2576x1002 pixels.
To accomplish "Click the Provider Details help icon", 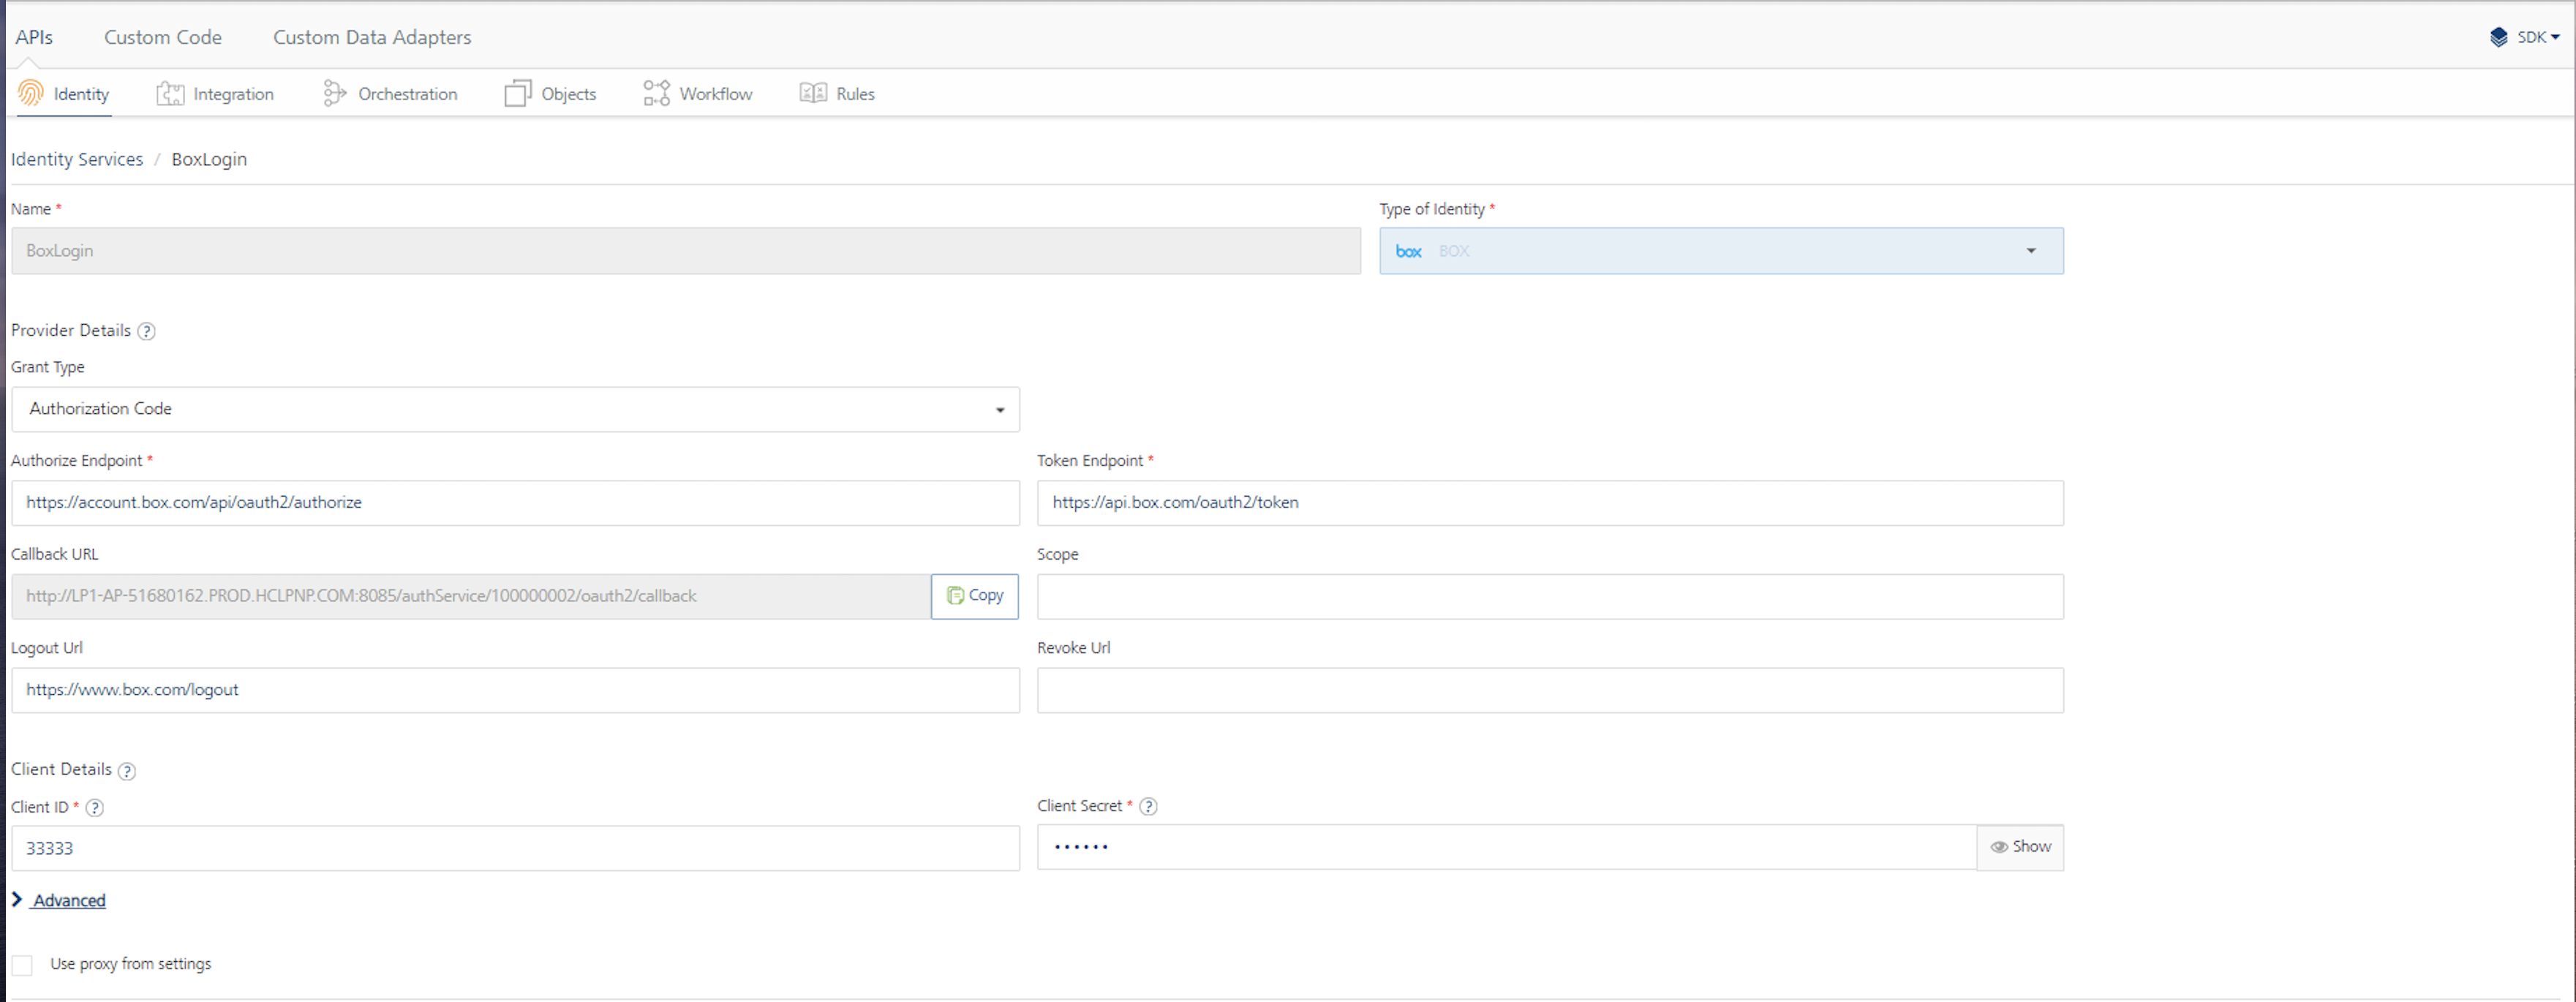I will [x=147, y=331].
